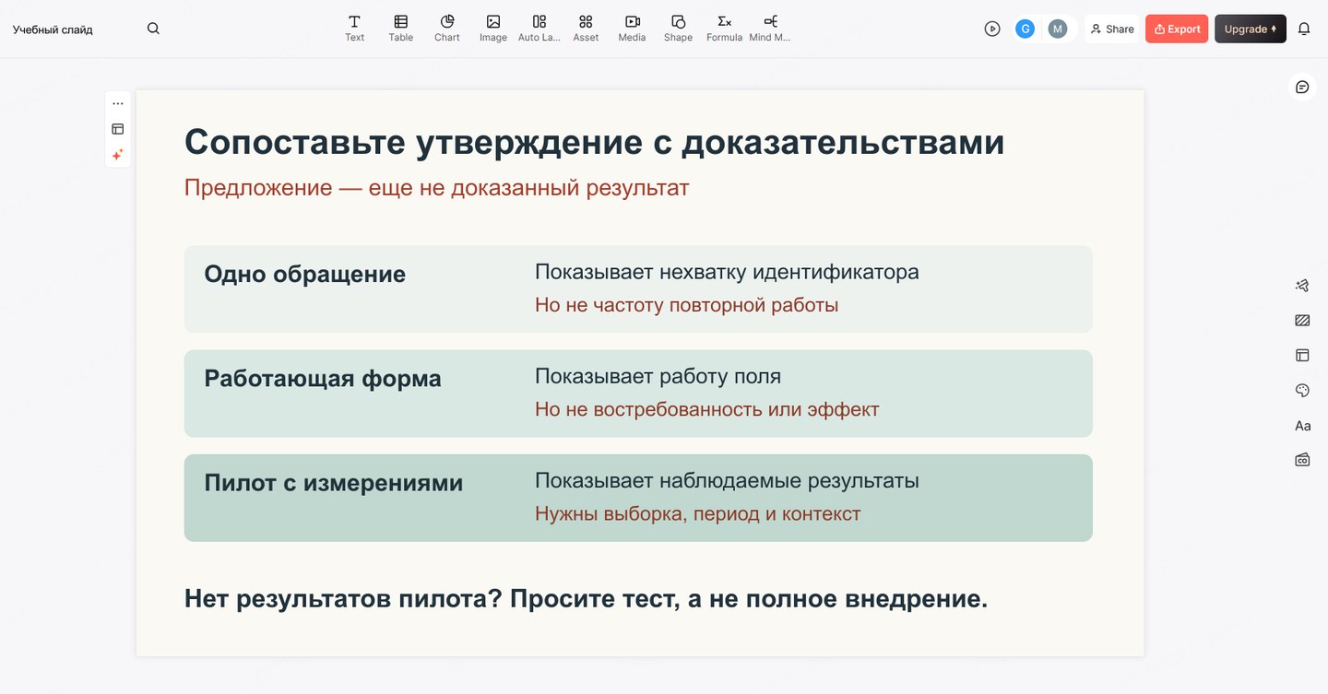This screenshot has width=1328, height=694.
Task: Select the 'Одно обращение' row label
Action: 304,274
